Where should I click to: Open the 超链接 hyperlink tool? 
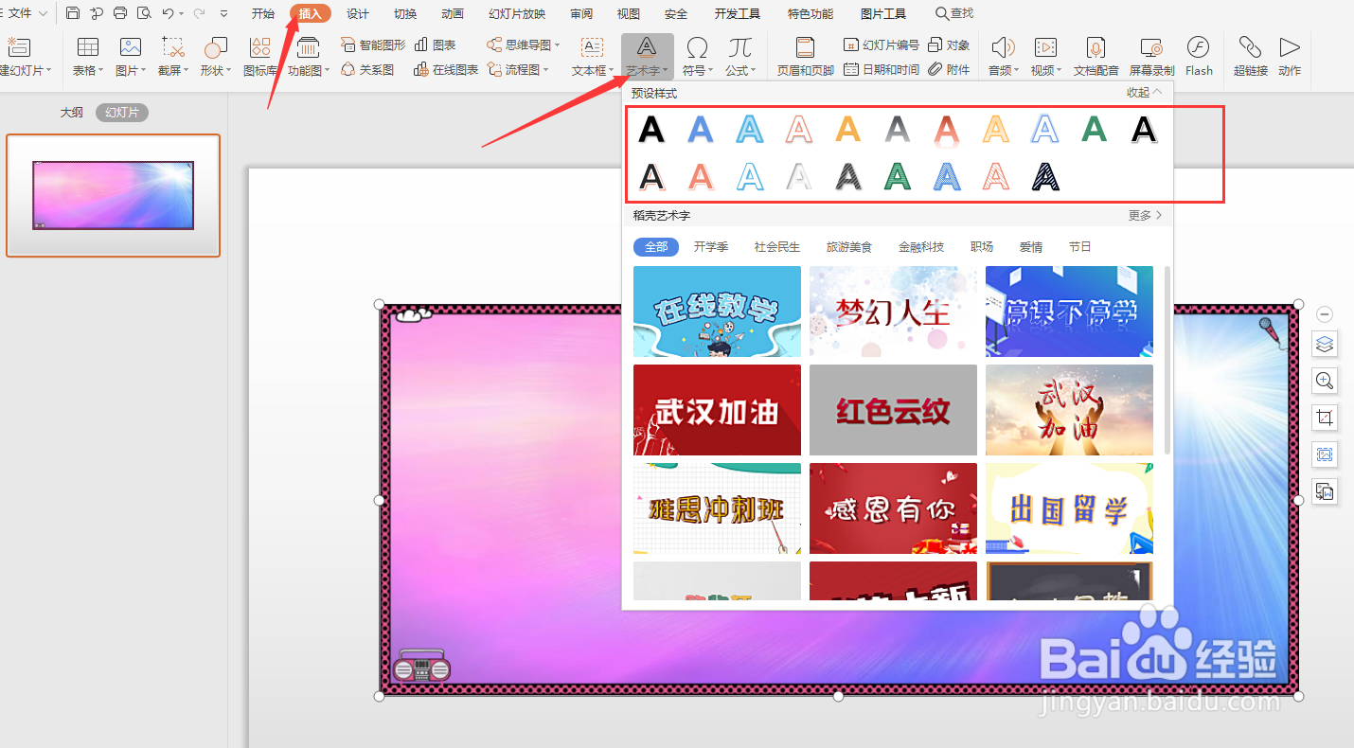[1249, 57]
